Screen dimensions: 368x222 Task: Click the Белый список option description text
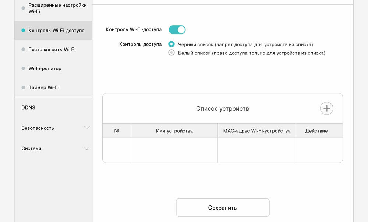tap(252, 53)
